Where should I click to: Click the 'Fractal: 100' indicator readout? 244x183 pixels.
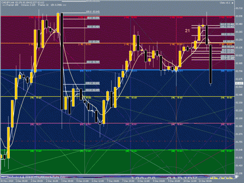pos(11,5)
